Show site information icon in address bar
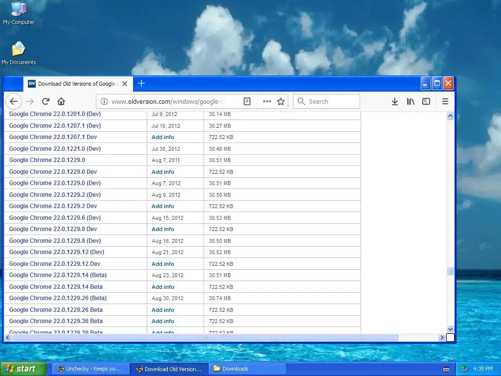 [104, 102]
